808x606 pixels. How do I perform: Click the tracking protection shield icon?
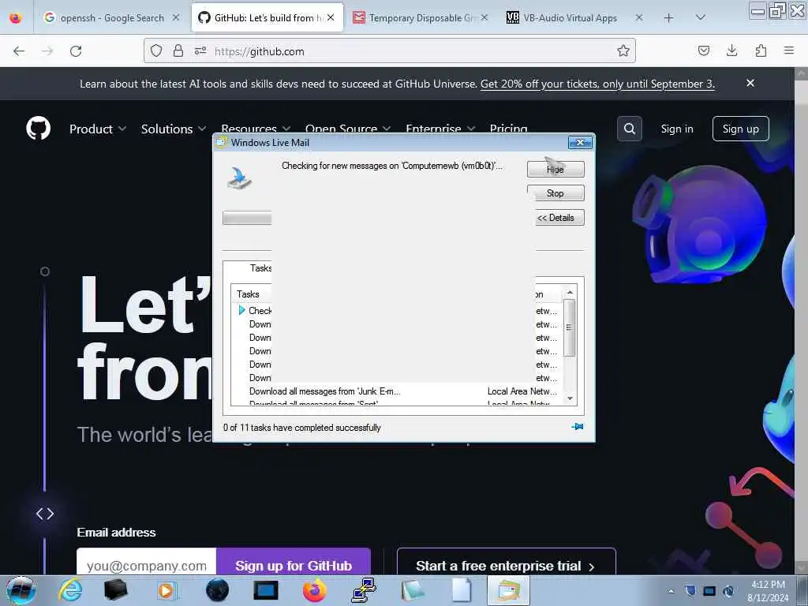click(x=156, y=50)
